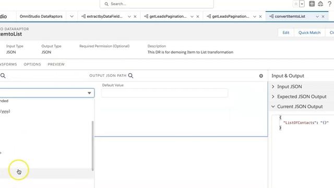Select the convertItemtoList tab
The width and height of the screenshot is (334, 188).
pyautogui.click(x=290, y=16)
